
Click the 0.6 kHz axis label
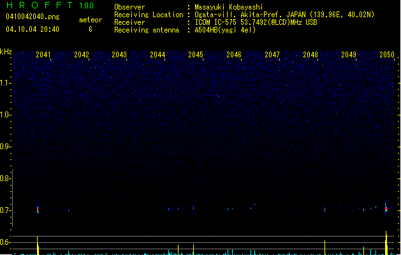point(5,242)
